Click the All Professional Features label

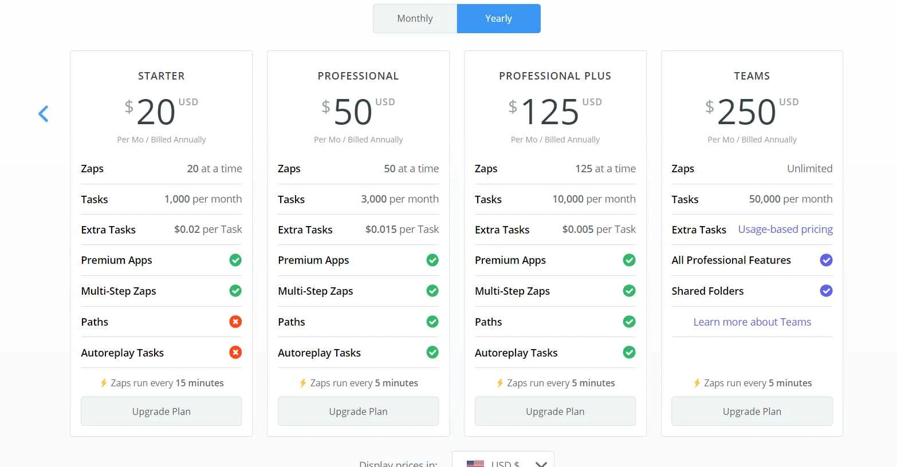coord(731,260)
